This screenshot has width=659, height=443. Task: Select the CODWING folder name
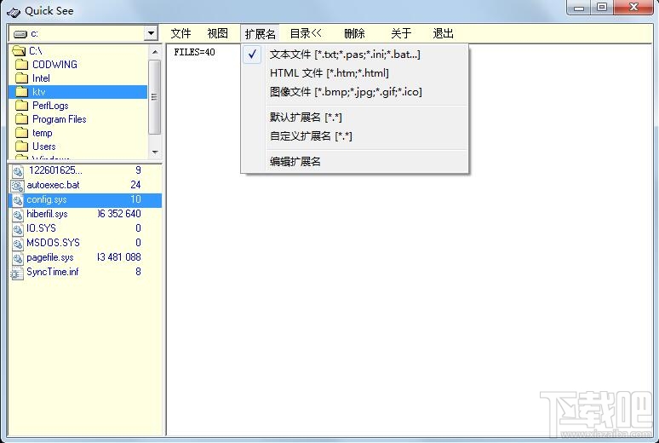point(54,65)
